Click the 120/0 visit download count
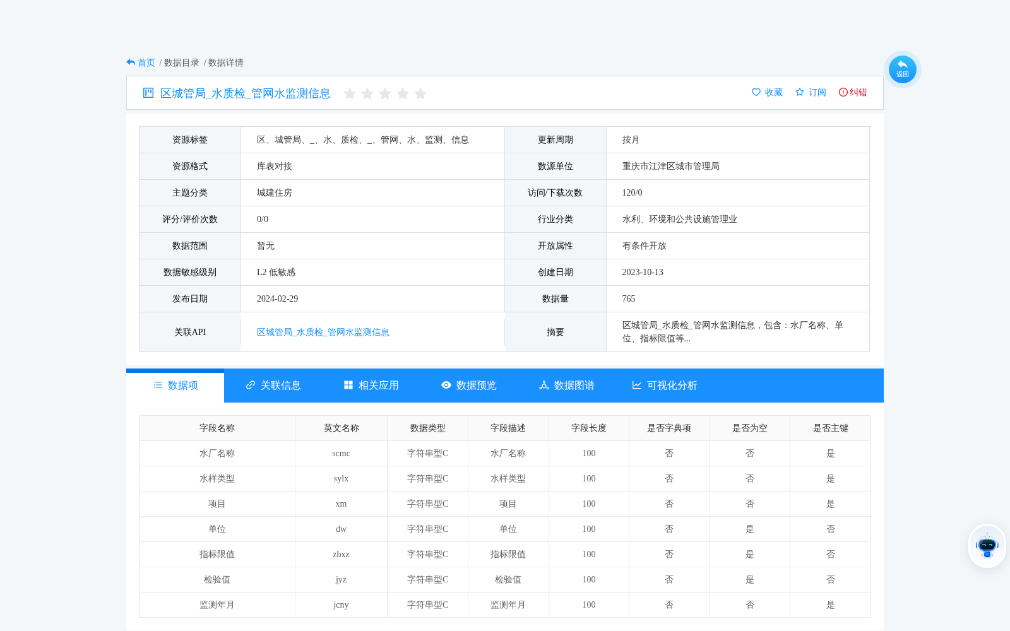Viewport: 1010px width, 631px height. (633, 192)
